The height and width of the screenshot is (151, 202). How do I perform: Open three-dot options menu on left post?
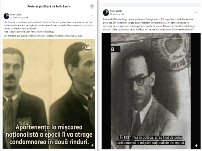(92, 16)
